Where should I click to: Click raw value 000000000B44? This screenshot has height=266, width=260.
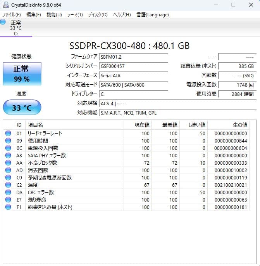pos(231,141)
